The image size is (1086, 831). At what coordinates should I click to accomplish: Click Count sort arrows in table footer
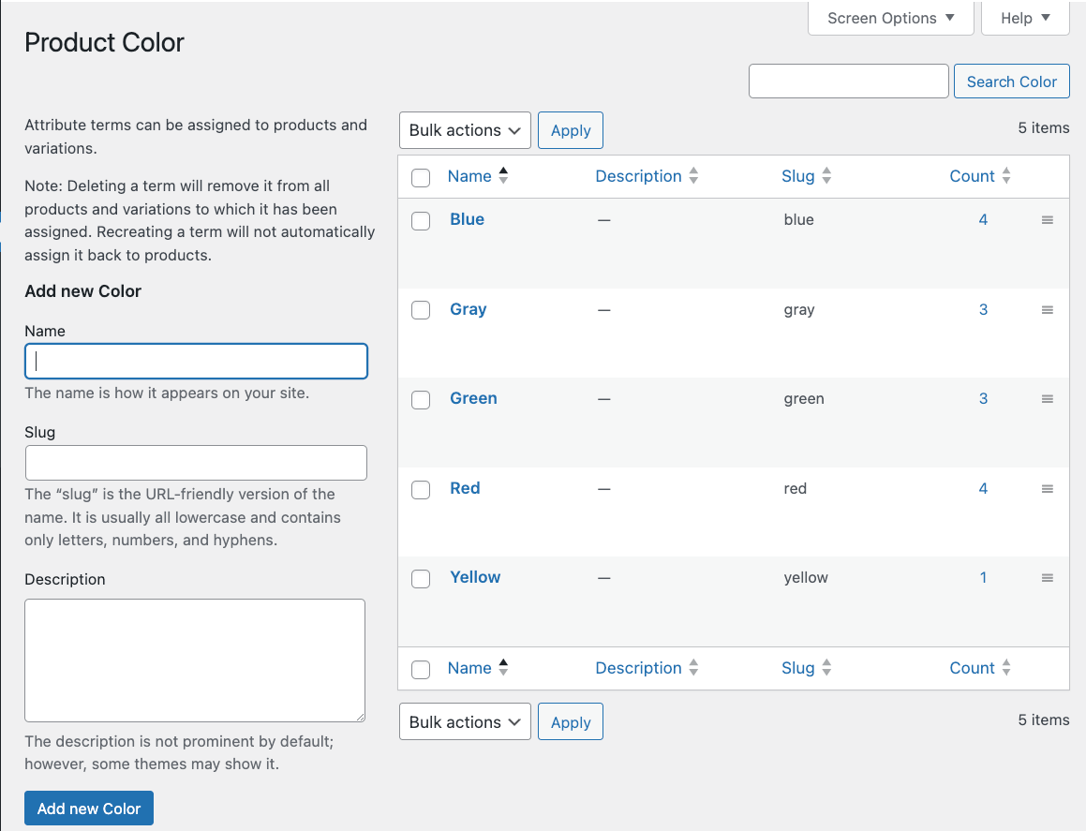coord(1006,668)
